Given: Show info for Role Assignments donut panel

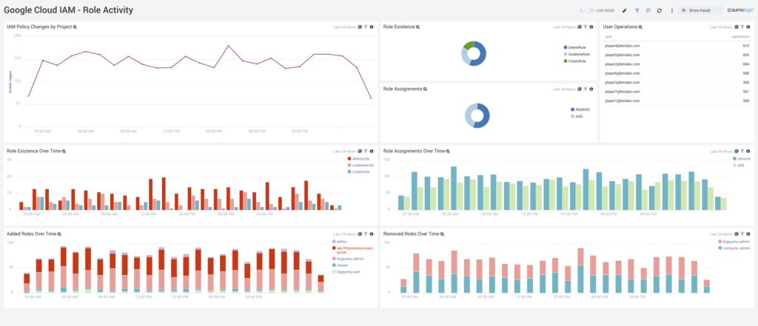Looking at the screenshot, I should point(591,89).
